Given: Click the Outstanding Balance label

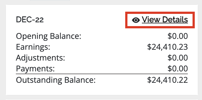Looking at the screenshot, I should pos(56,80).
